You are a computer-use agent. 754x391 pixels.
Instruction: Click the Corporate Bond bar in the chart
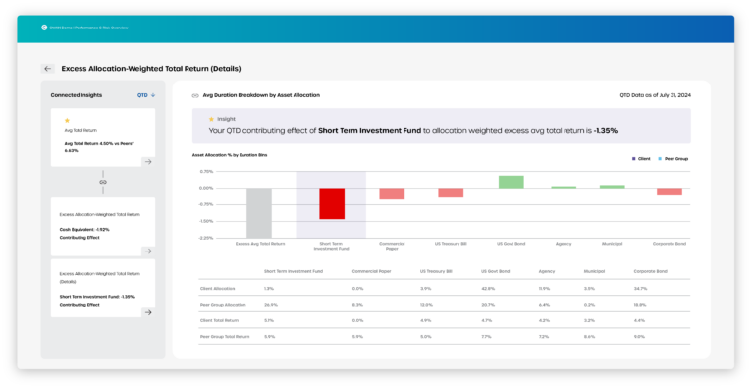(670, 191)
